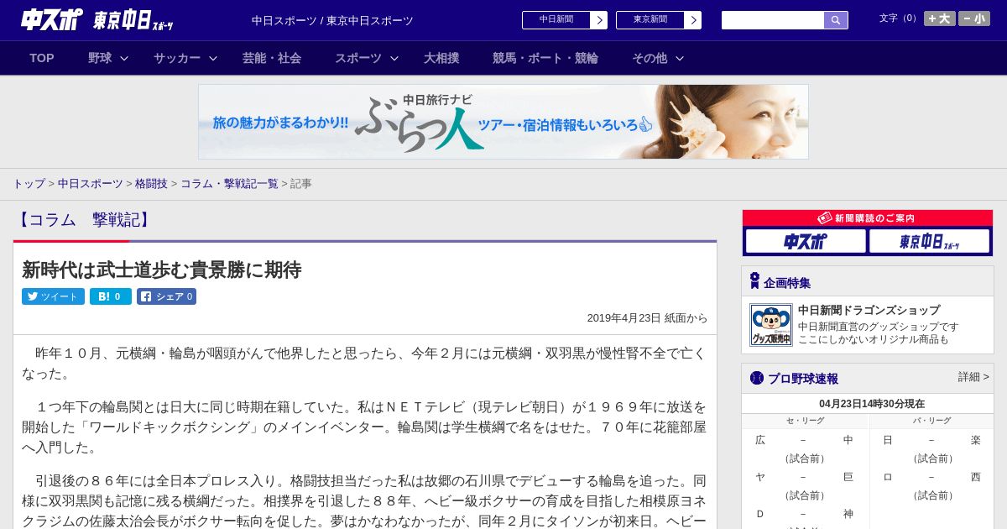View プロ野球速報 詳細 link
This screenshot has height=529, width=1007.
click(x=973, y=377)
